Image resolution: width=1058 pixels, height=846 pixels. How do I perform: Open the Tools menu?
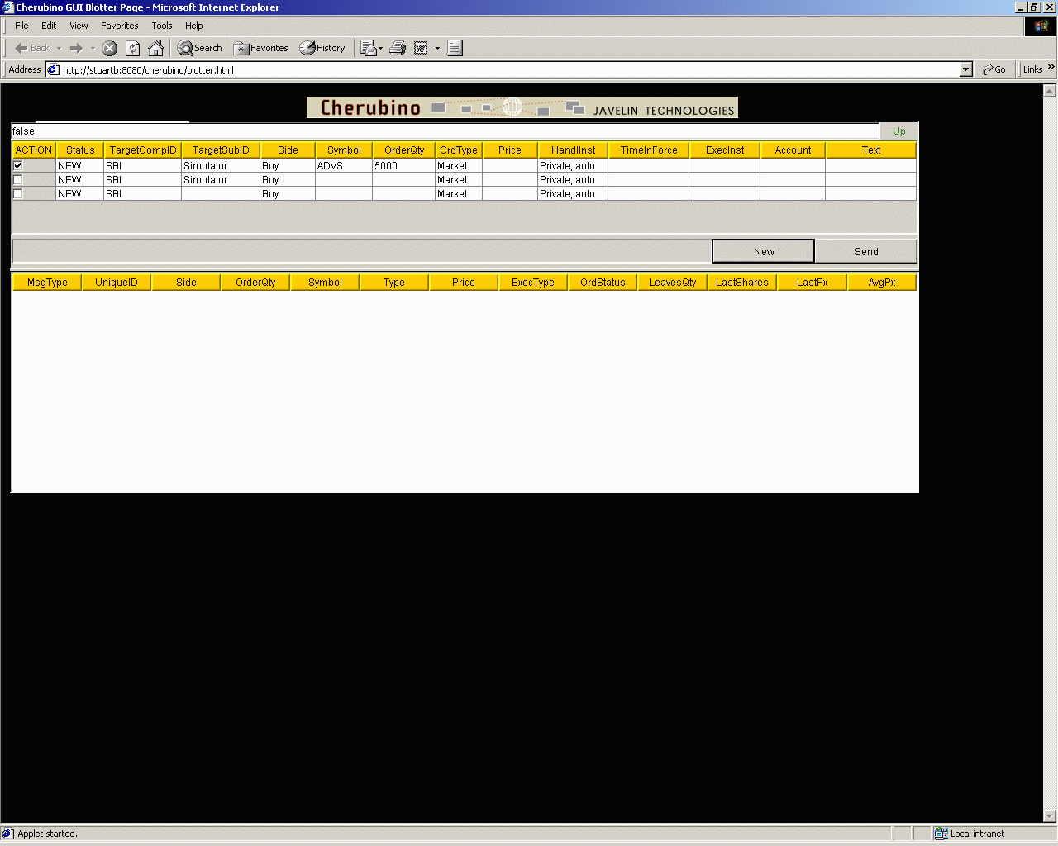coord(161,26)
